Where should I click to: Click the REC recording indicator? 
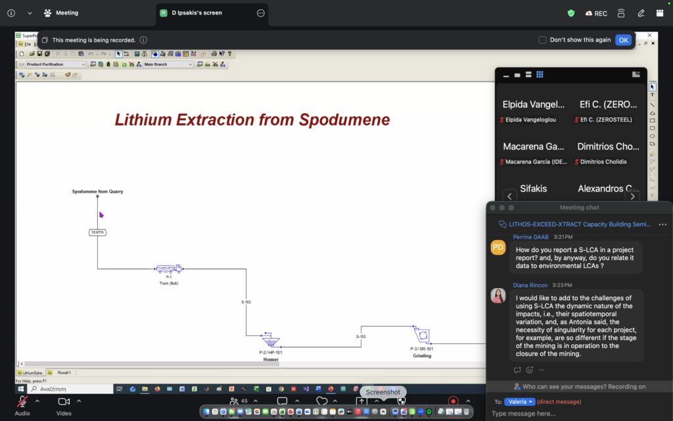[x=596, y=13]
